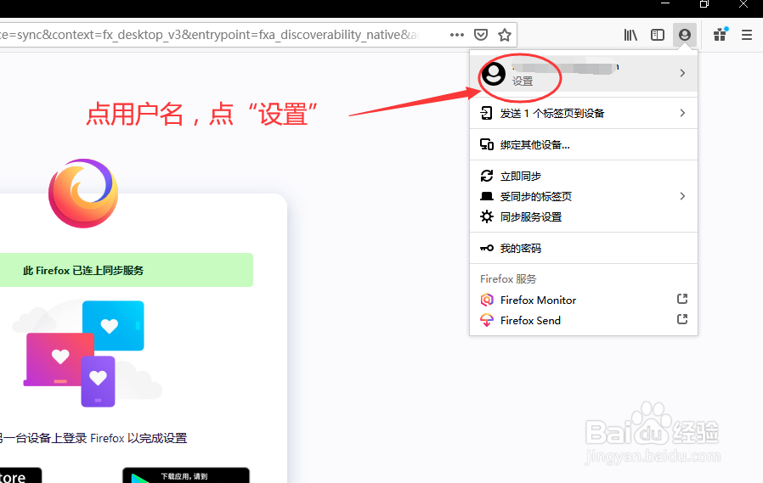Click the devices with hearts illustration
This screenshot has height=483, width=763.
pos(88,354)
